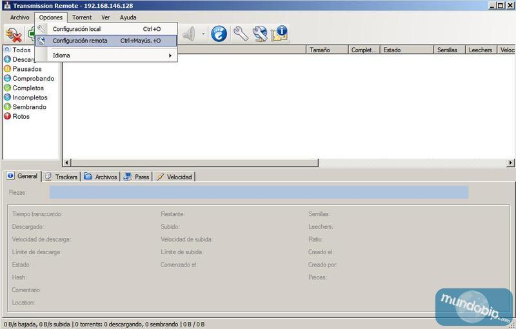The height and width of the screenshot is (329, 516).
Task: Switch to the Velocidad tab
Action: tap(174, 177)
